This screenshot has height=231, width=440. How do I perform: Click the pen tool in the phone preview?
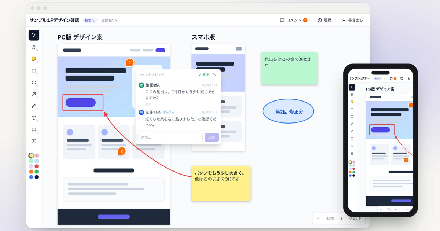[x=352, y=131]
